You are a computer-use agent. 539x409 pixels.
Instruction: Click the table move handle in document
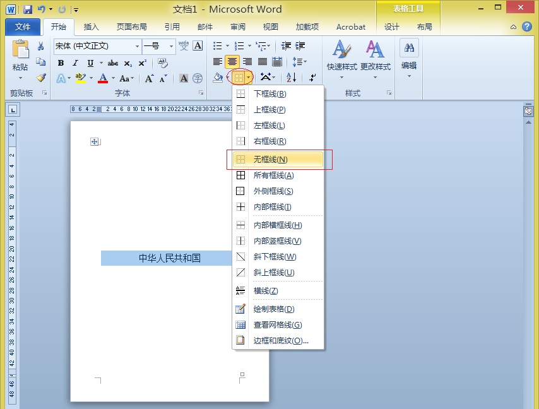pyautogui.click(x=95, y=141)
